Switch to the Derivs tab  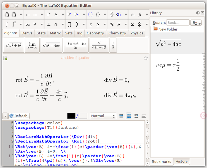coord(27,33)
